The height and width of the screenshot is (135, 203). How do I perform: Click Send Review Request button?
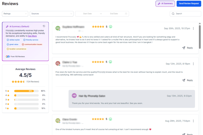(x=189, y=3)
